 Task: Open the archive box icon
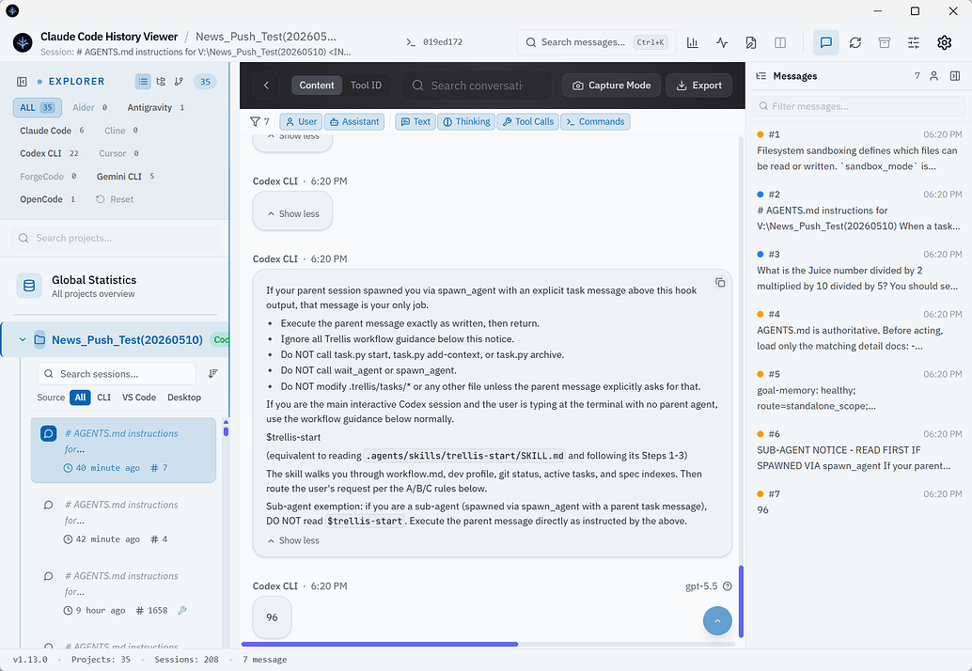coord(885,42)
